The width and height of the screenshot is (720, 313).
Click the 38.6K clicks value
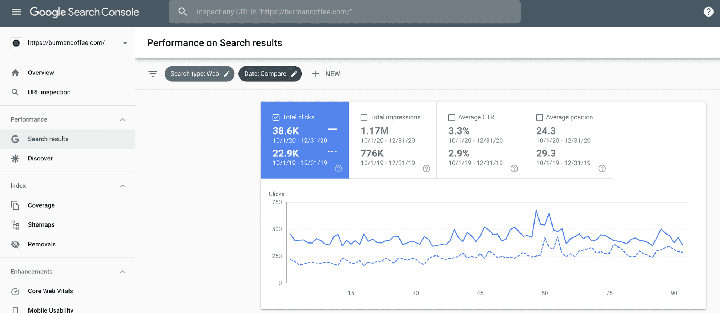point(286,131)
